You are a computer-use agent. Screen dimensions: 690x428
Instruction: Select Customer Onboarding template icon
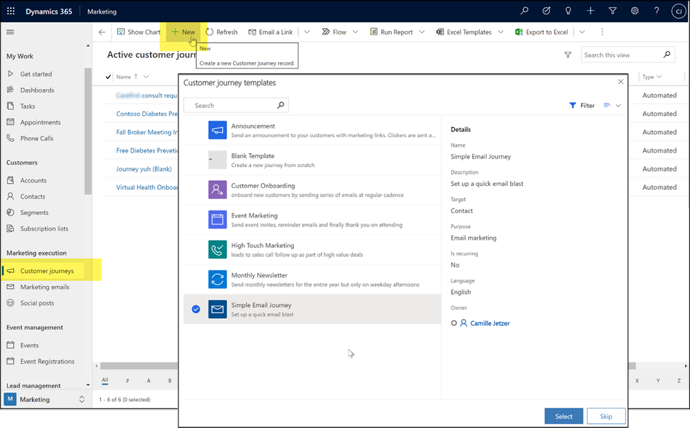pos(217,190)
